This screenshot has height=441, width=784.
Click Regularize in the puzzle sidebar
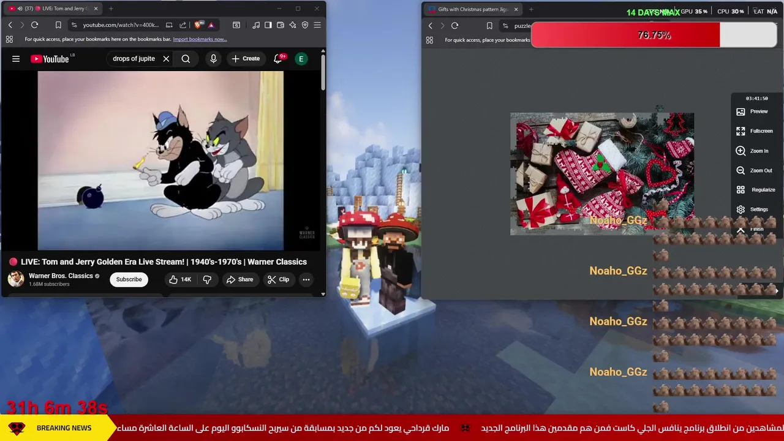755,190
